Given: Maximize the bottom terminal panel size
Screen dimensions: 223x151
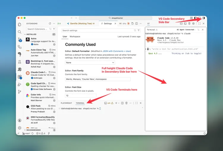Looking at the screenshot, I should [136, 103].
